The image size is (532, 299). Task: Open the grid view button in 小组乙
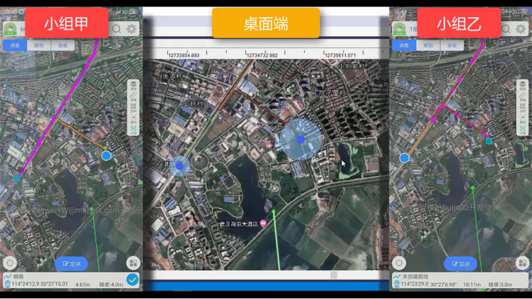coord(522,263)
